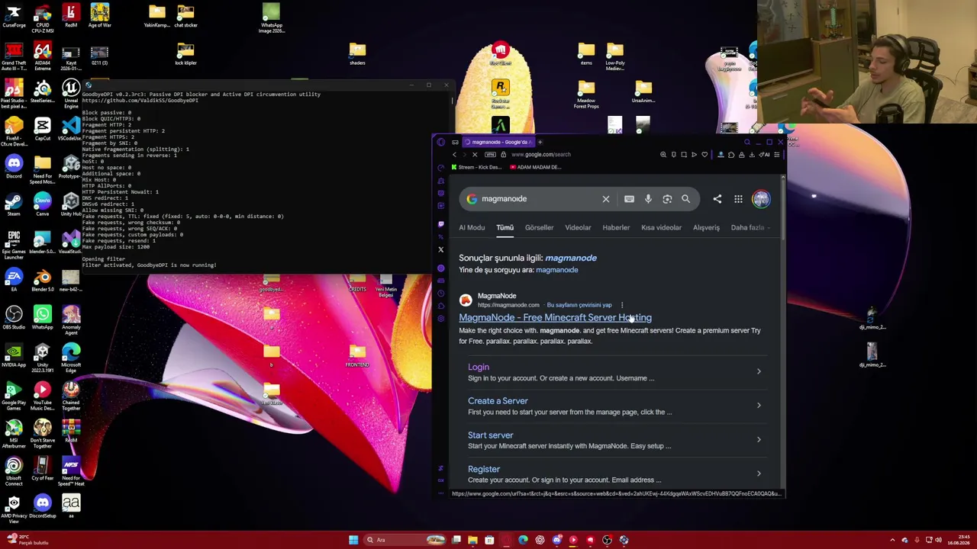Expand the Start server row chevron

(x=759, y=440)
